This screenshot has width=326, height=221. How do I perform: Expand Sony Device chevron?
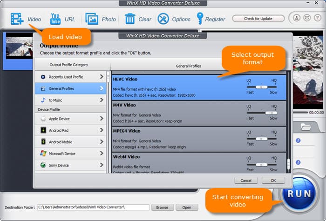(102, 165)
